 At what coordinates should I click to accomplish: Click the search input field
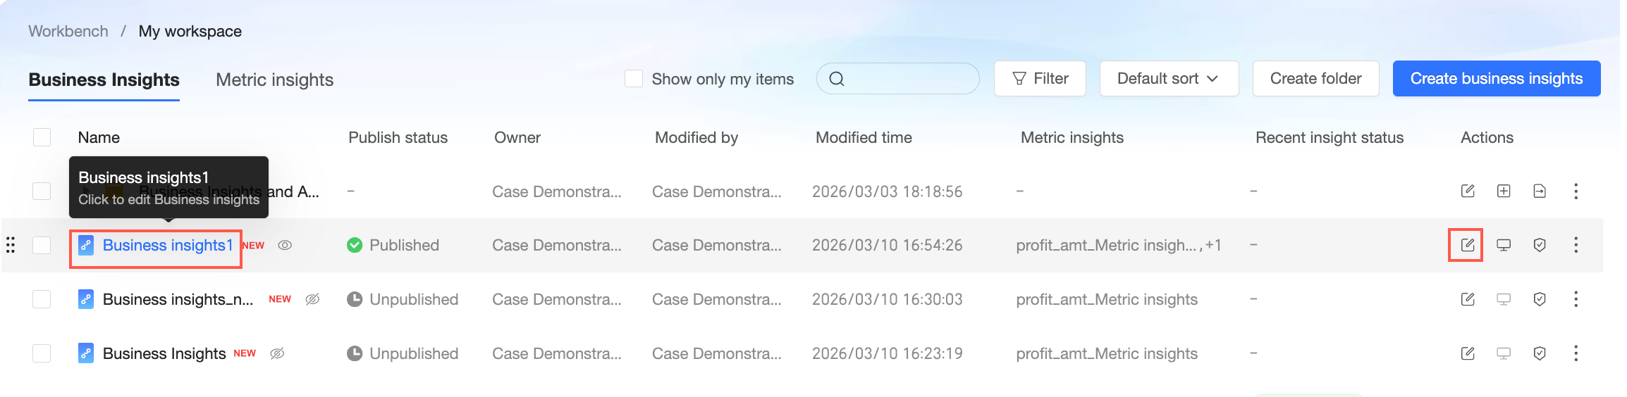coord(906,79)
